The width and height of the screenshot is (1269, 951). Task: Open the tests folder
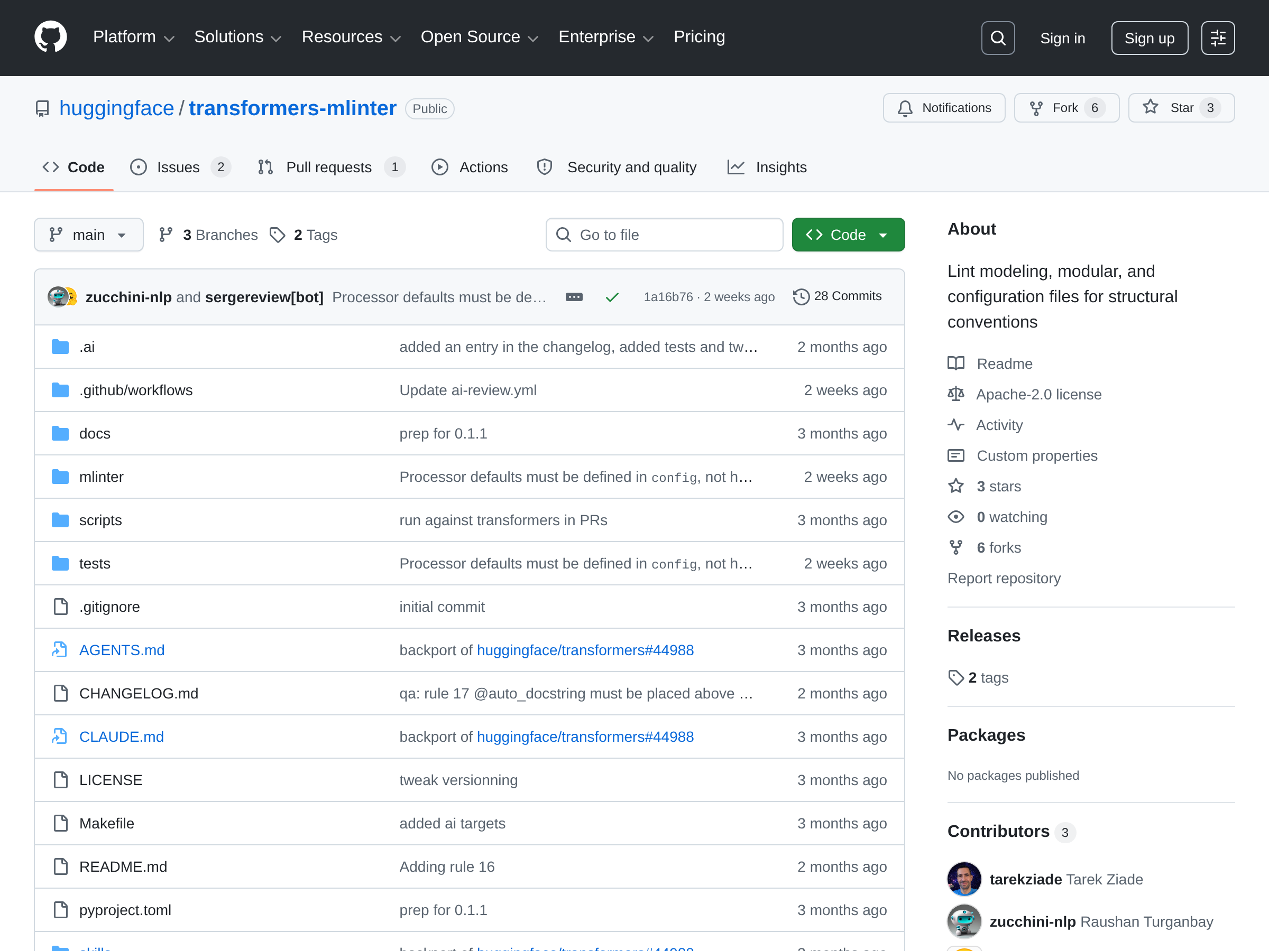[x=95, y=564]
